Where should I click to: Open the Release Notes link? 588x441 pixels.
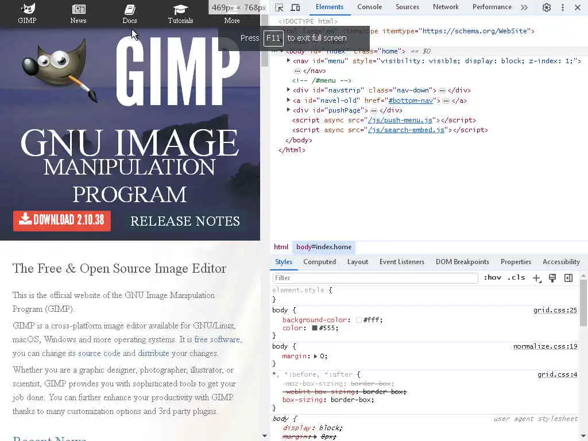pyautogui.click(x=185, y=221)
